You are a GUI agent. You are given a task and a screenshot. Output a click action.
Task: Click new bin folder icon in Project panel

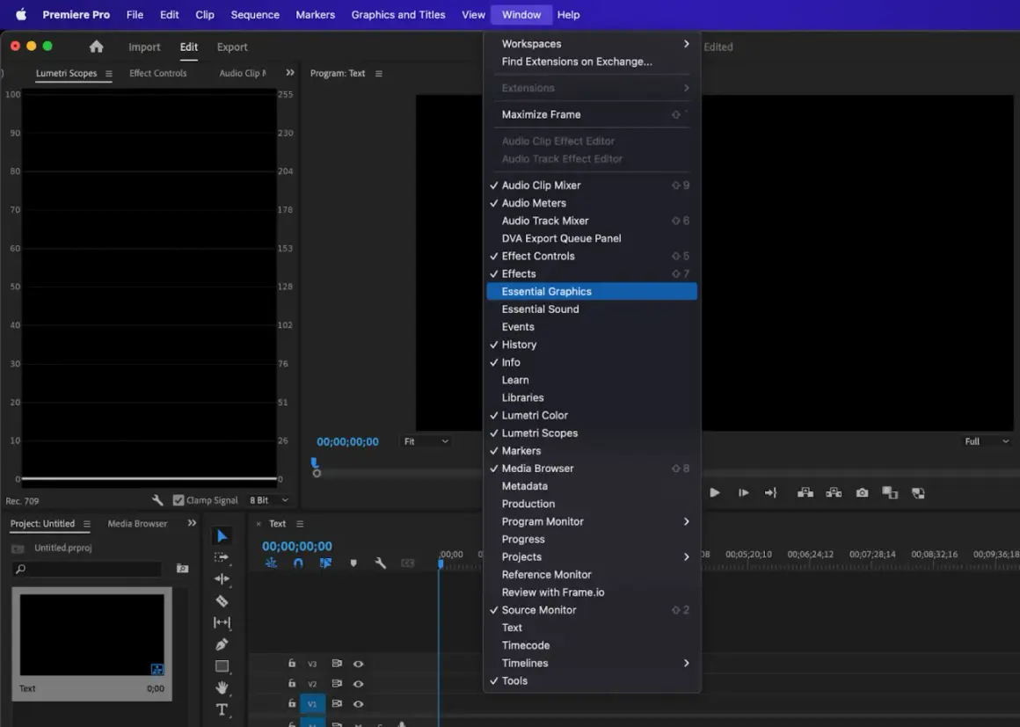pyautogui.click(x=183, y=569)
